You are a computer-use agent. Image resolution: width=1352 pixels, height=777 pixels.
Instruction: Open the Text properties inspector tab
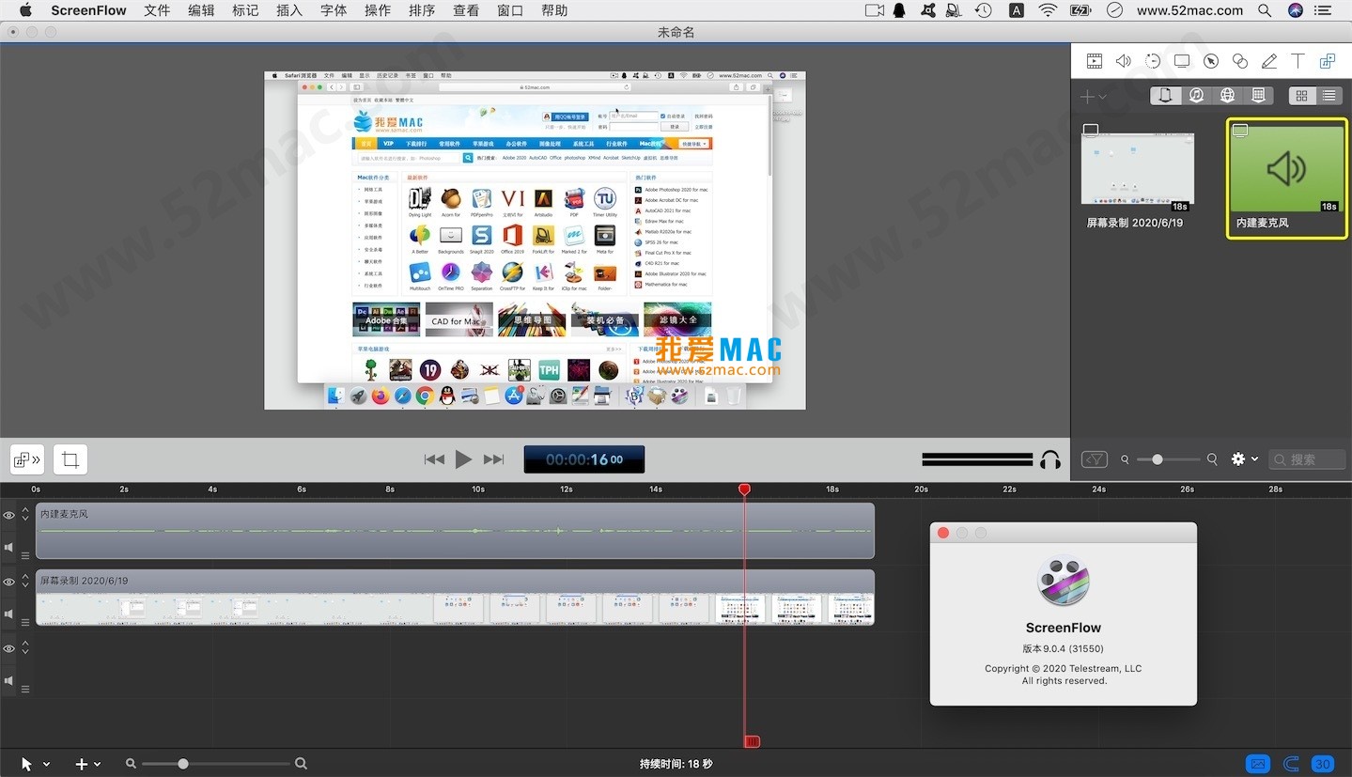[x=1298, y=61]
